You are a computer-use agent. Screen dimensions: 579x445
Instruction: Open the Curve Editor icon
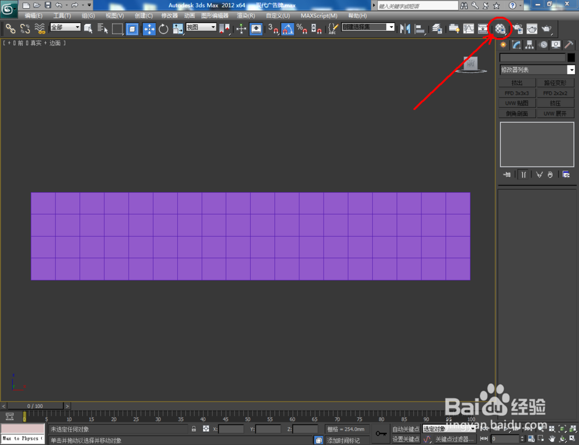468,29
